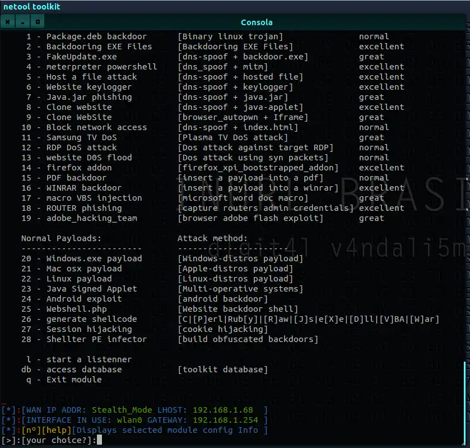
Task: Click '[Binary linux trojan]' description
Action: 230,36
